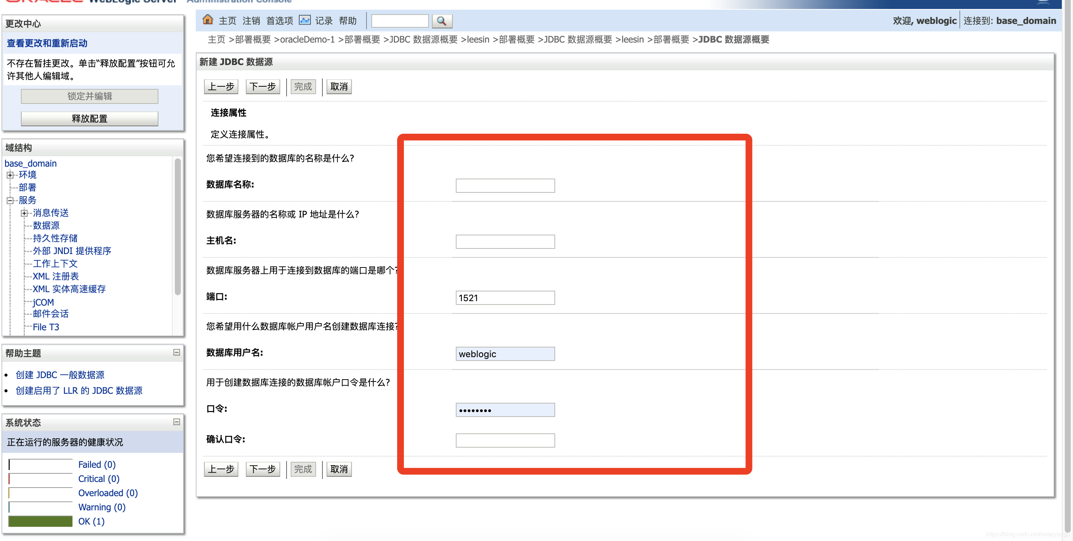Image resolution: width=1073 pixels, height=541 pixels.
Task: Collapse the 服务 tree node
Action: tap(10, 200)
